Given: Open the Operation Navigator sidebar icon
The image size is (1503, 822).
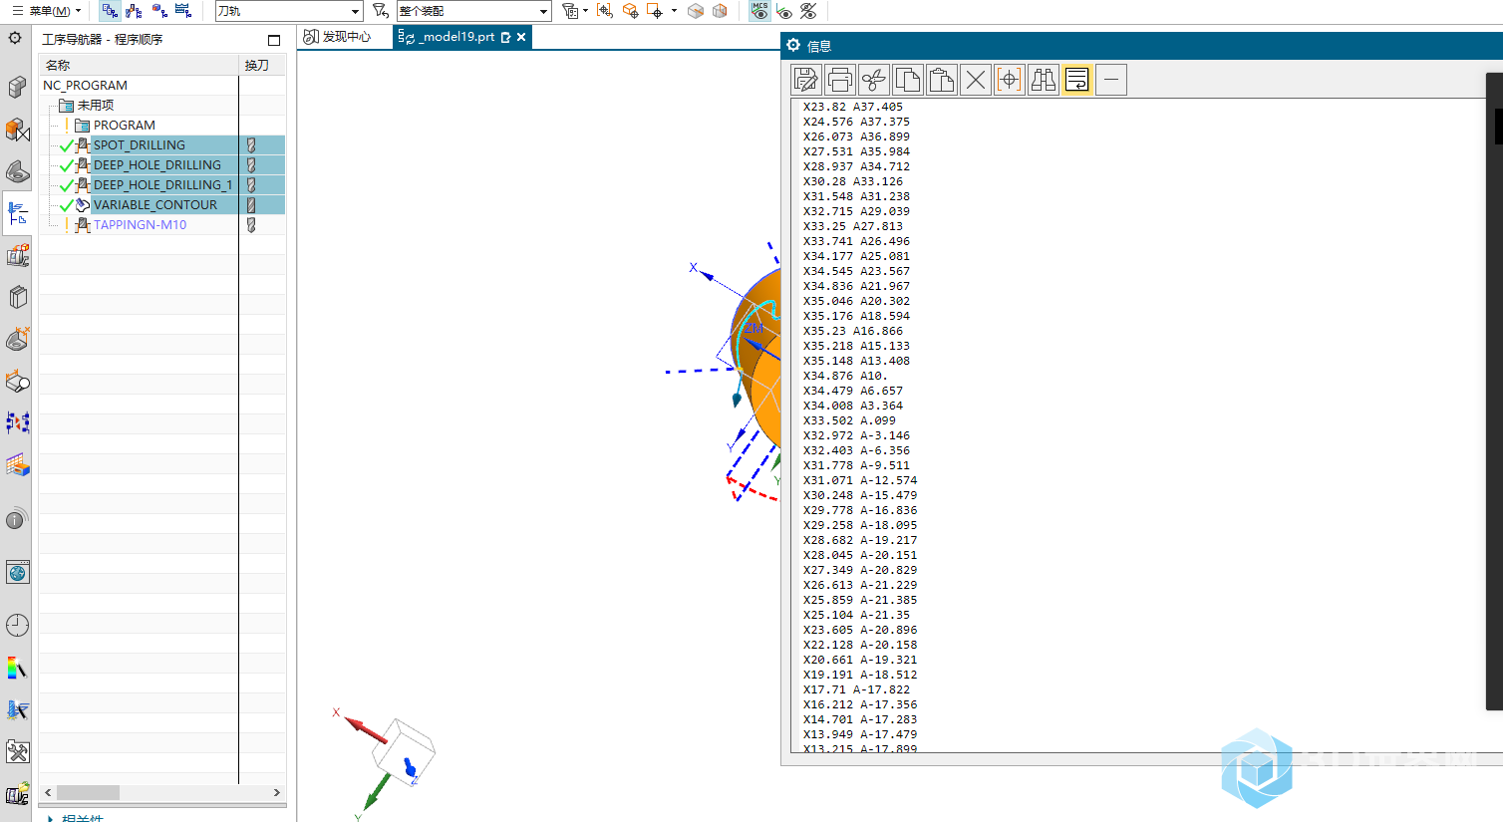Looking at the screenshot, I should pos(17,213).
